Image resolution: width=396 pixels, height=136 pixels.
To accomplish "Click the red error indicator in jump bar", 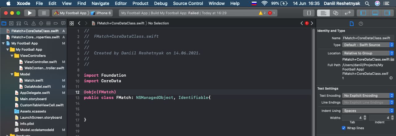I will [307, 23].
